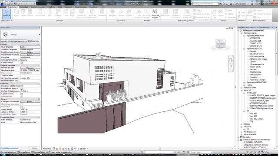Viewport: 278px width, 156px height.
Task: Click Iniciar sesión in the title bar
Action: coord(241,4)
